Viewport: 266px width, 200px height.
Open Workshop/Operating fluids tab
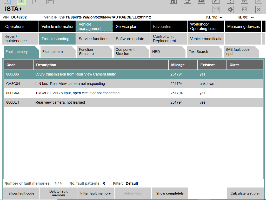pos(206,27)
